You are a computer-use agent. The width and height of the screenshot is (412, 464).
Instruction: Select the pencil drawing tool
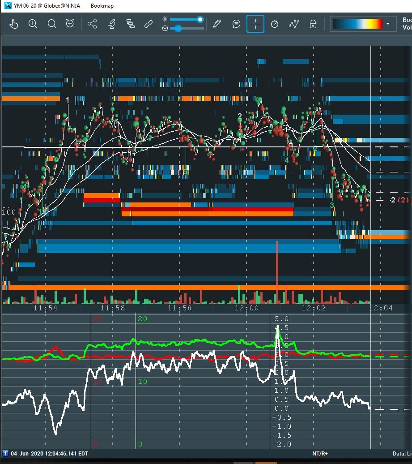217,24
